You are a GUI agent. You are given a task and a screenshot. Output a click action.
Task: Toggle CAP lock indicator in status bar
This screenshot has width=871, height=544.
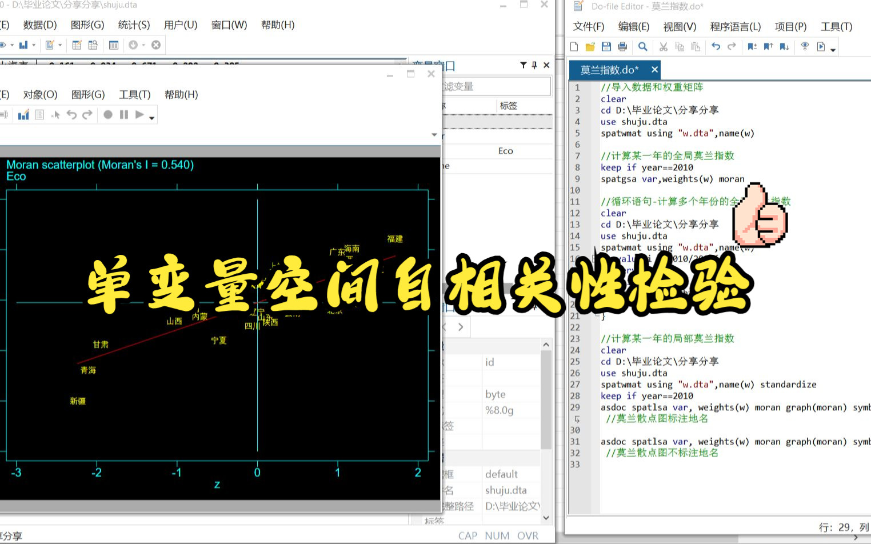(x=468, y=535)
